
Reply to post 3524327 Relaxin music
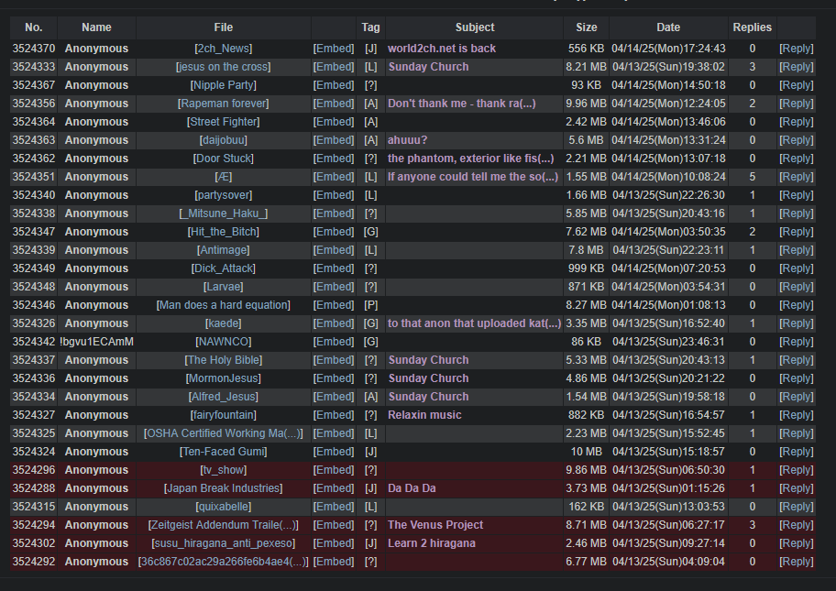click(796, 414)
